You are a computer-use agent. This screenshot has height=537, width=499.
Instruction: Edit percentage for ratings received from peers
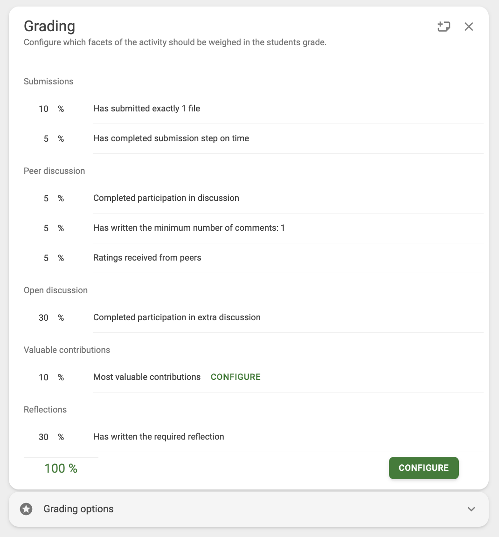pyautogui.click(x=43, y=258)
